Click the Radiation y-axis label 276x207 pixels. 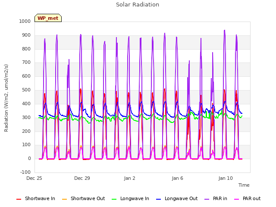coord(6,98)
